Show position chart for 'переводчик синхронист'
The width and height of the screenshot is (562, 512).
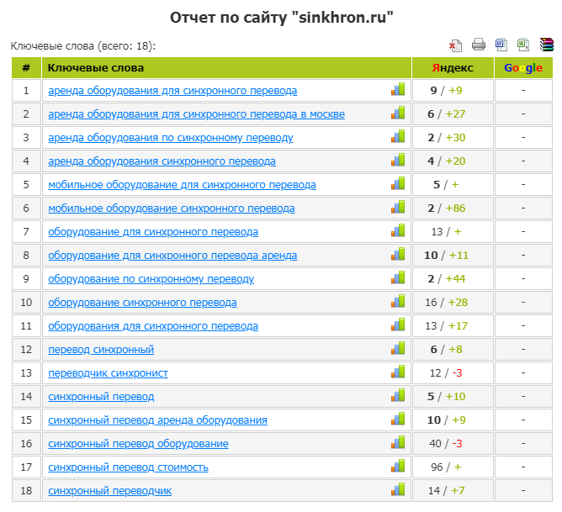click(398, 372)
